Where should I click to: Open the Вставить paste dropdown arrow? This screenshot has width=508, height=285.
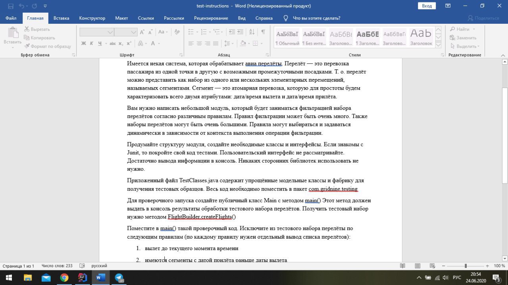coord(13,48)
